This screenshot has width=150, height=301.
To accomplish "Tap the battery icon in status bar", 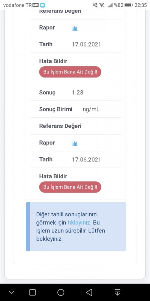I will (129, 5).
